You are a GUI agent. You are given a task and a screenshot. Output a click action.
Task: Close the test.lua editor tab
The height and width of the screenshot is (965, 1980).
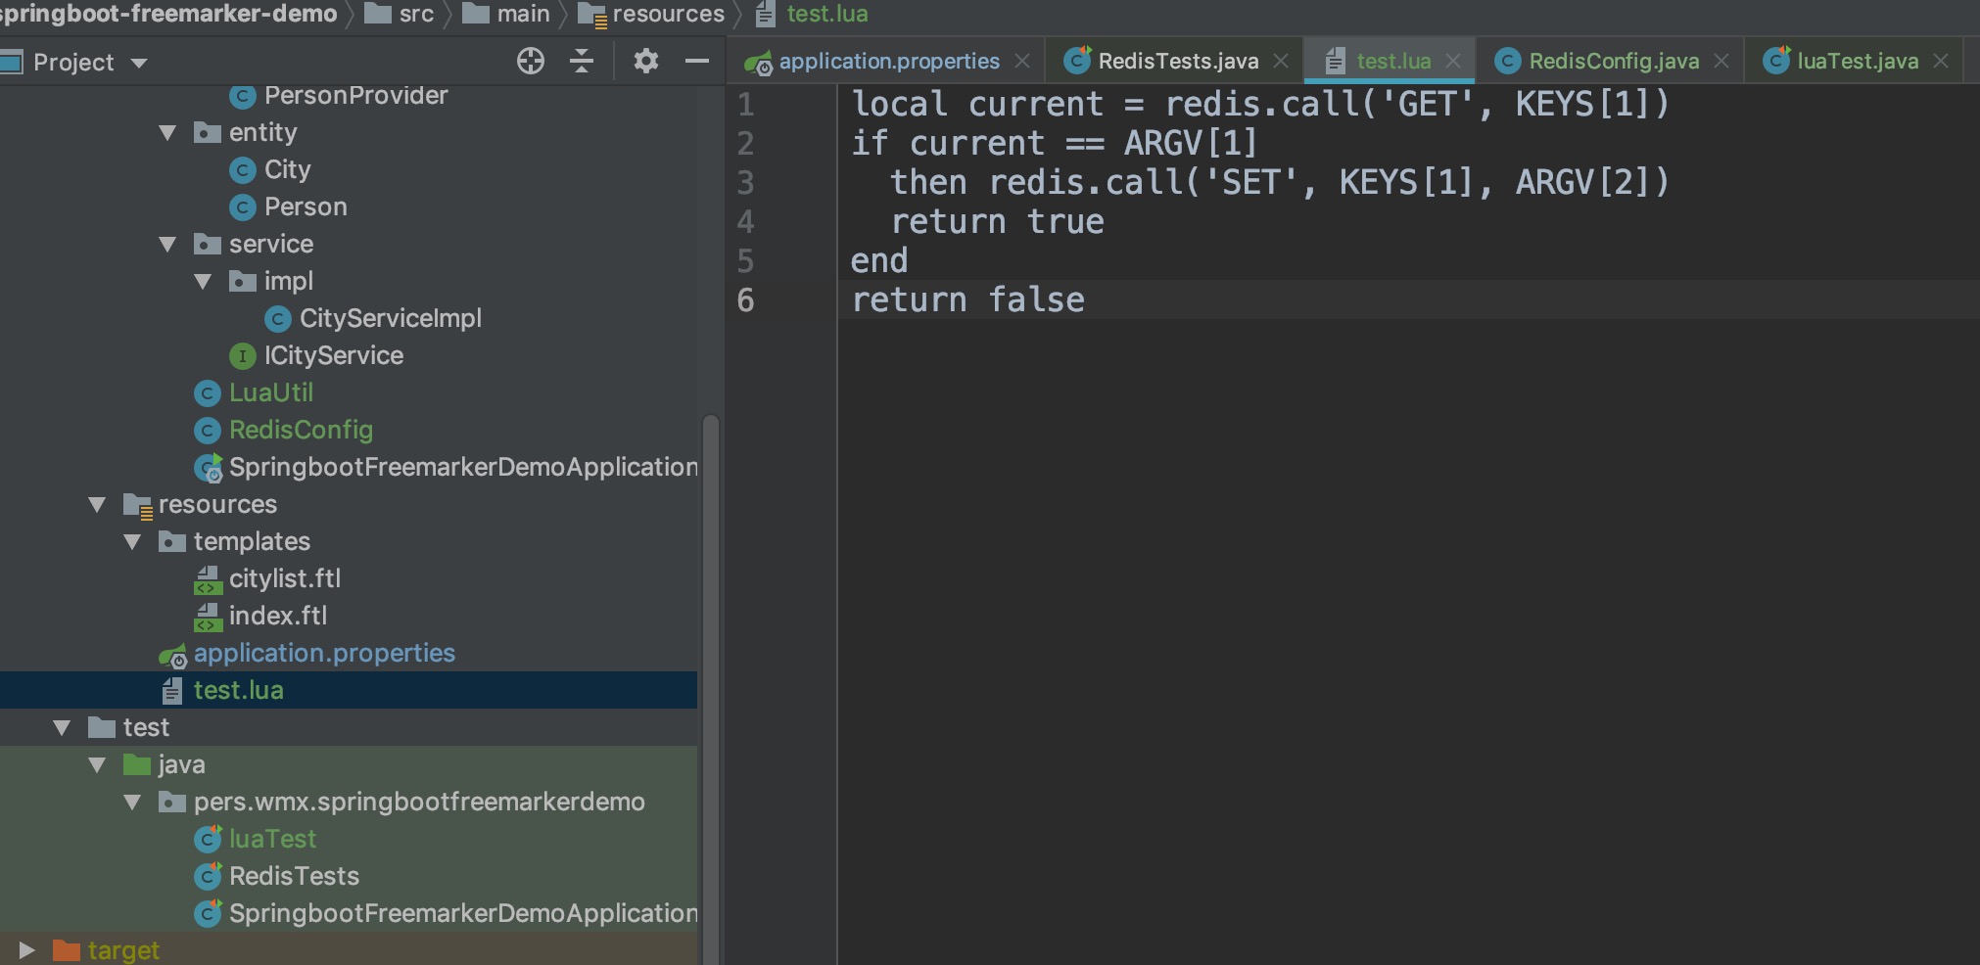1453,61
